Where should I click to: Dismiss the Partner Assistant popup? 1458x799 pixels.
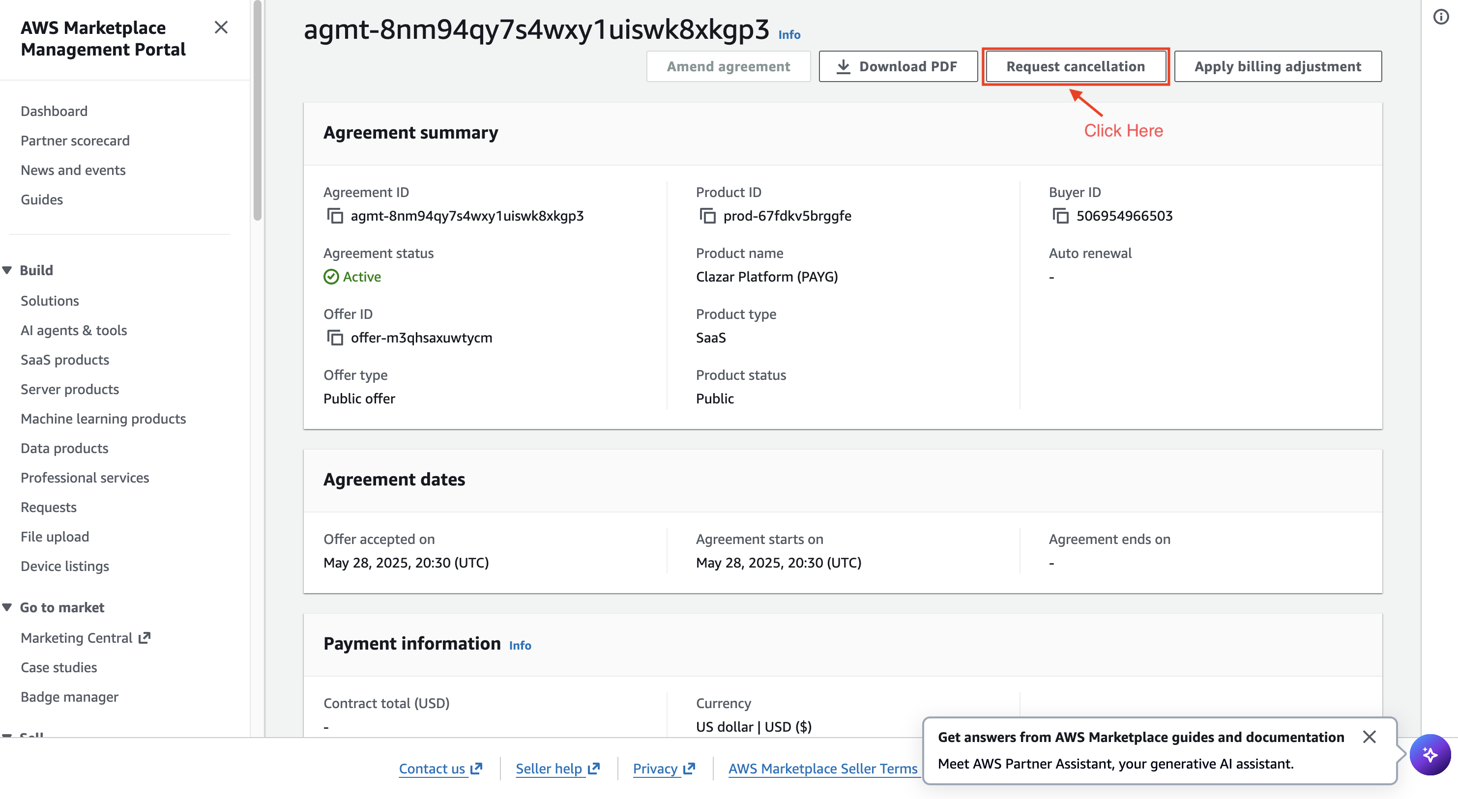1369,736
